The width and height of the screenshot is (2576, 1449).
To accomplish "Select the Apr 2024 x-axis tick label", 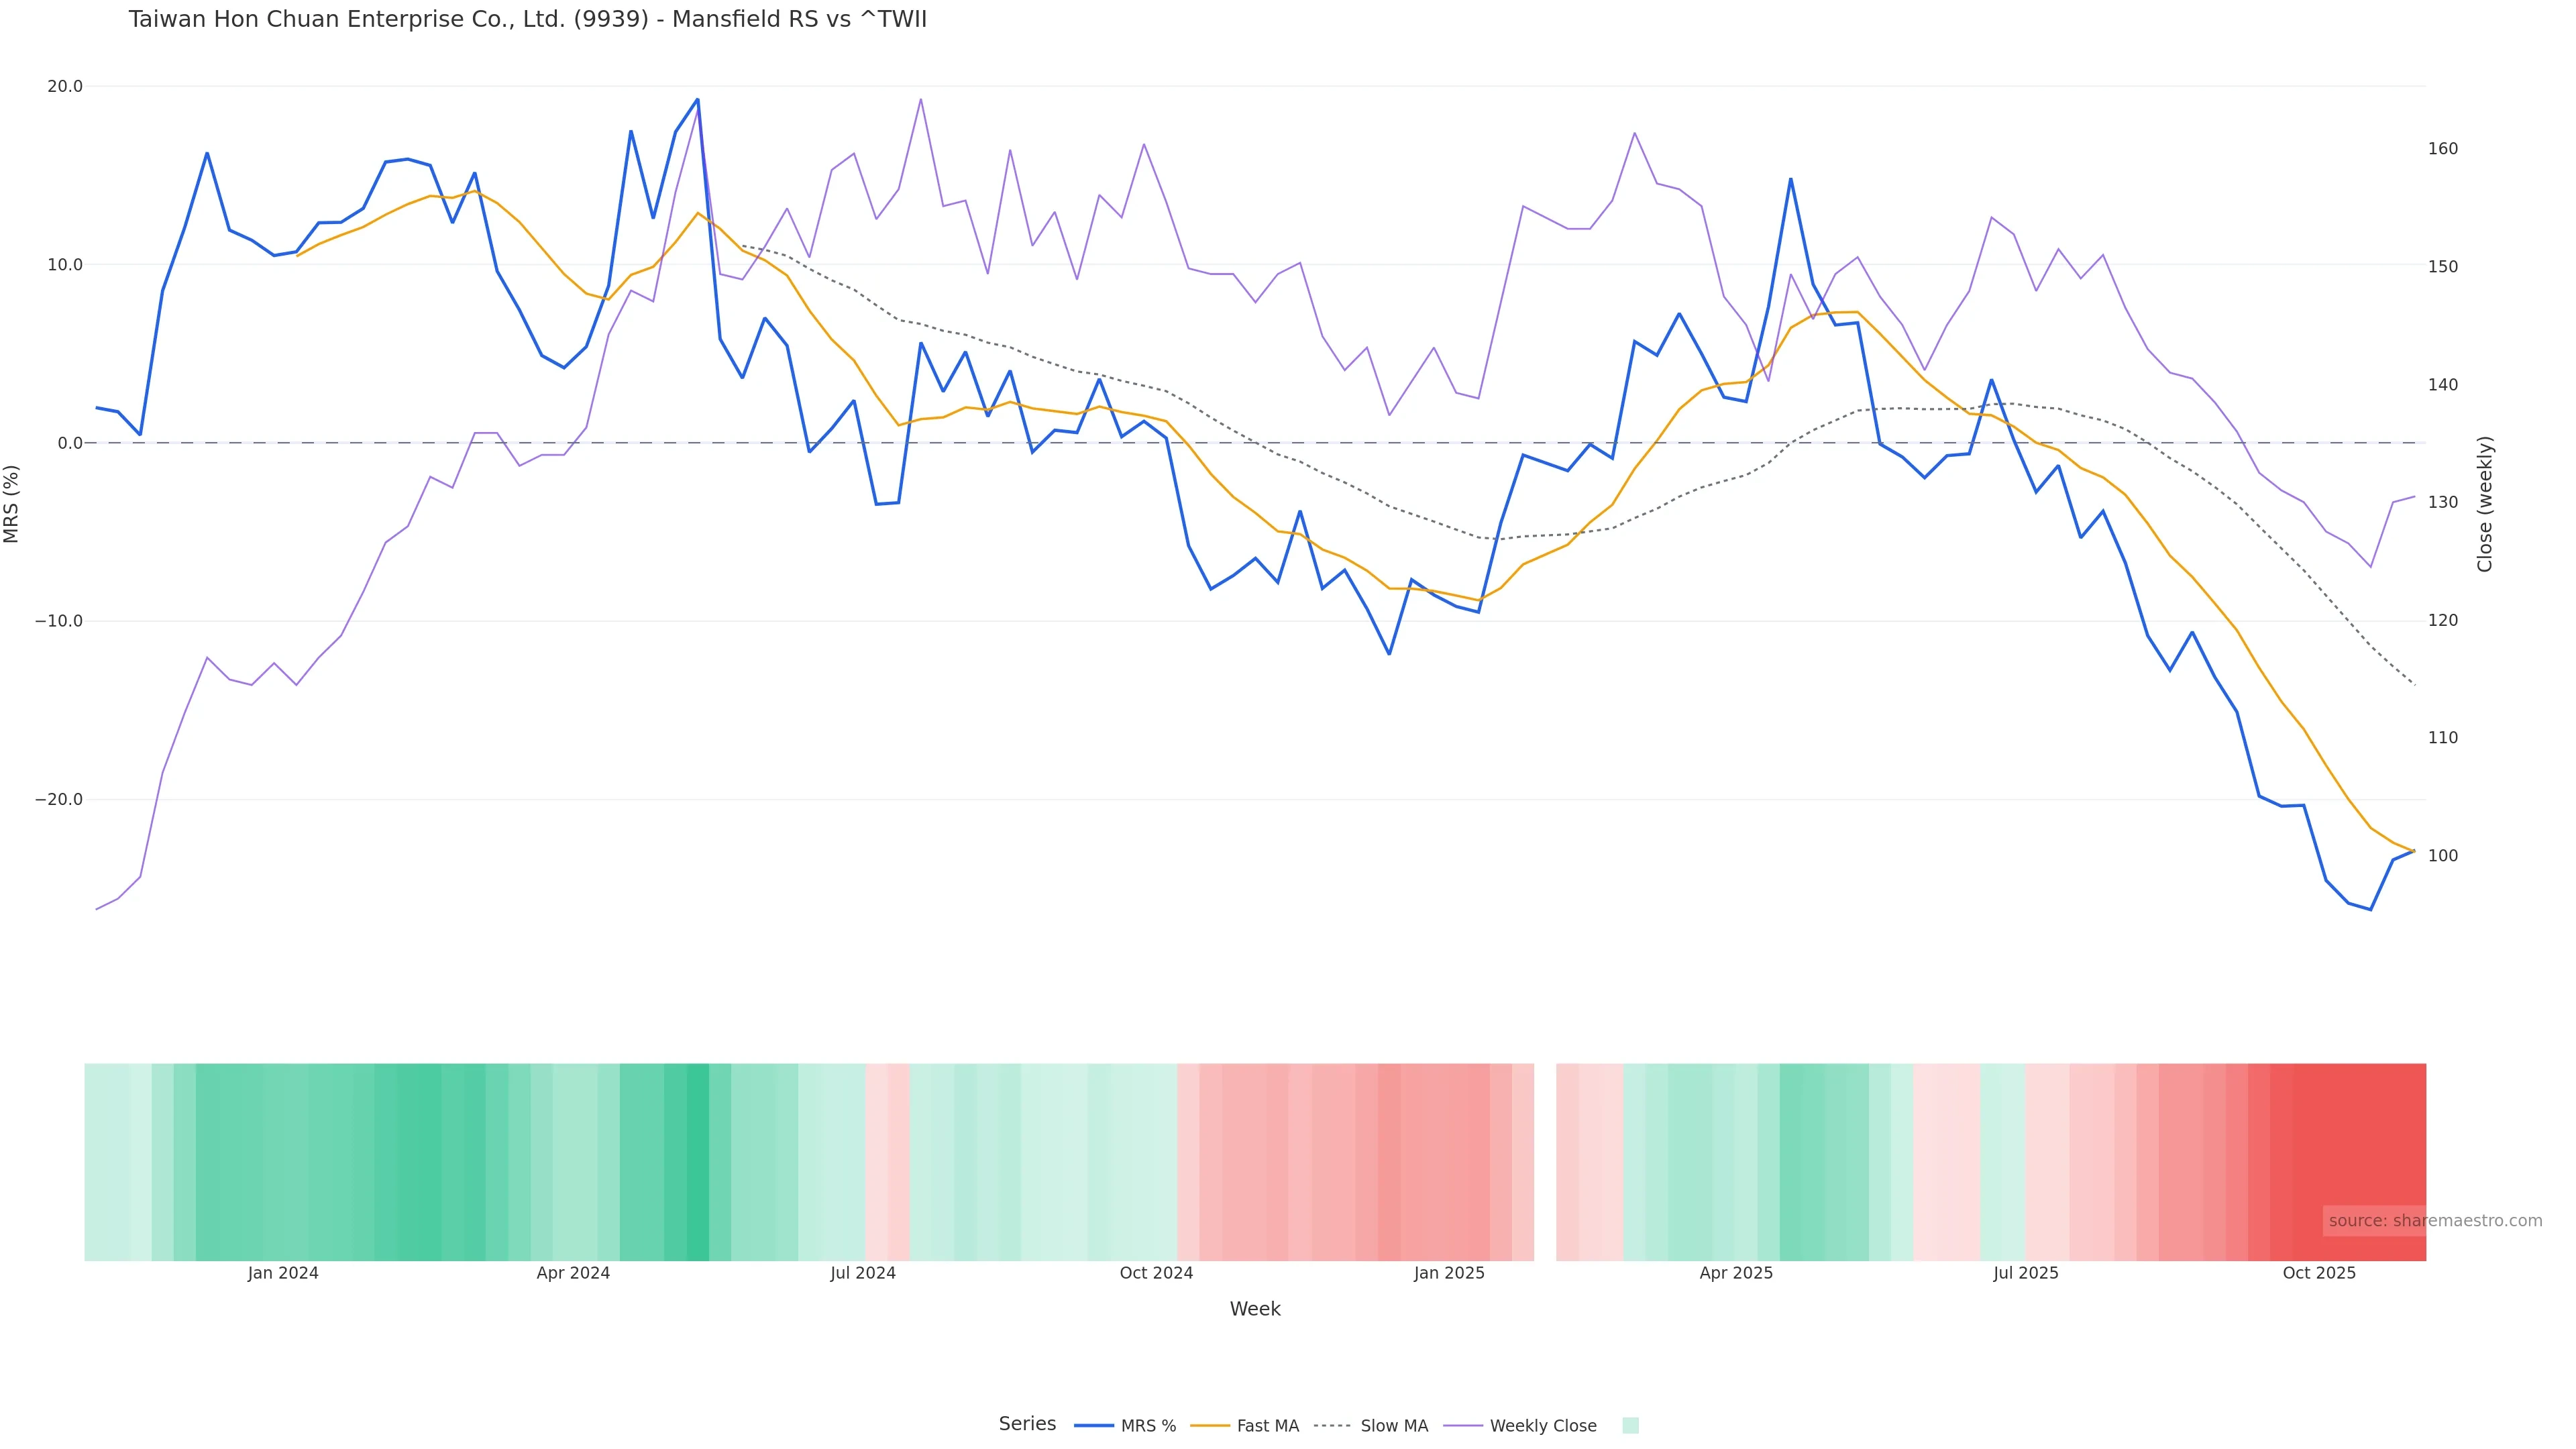I will [573, 1273].
